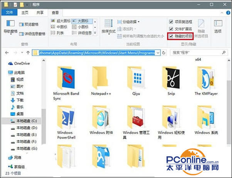Image resolution: width=232 pixels, height=178 pixels.
Task: Expand the layout gallery more arrow
Action: coord(95,33)
